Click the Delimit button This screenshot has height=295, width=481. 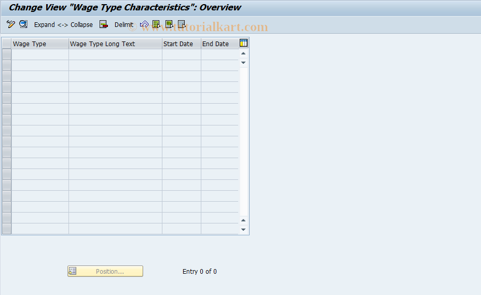(x=123, y=25)
